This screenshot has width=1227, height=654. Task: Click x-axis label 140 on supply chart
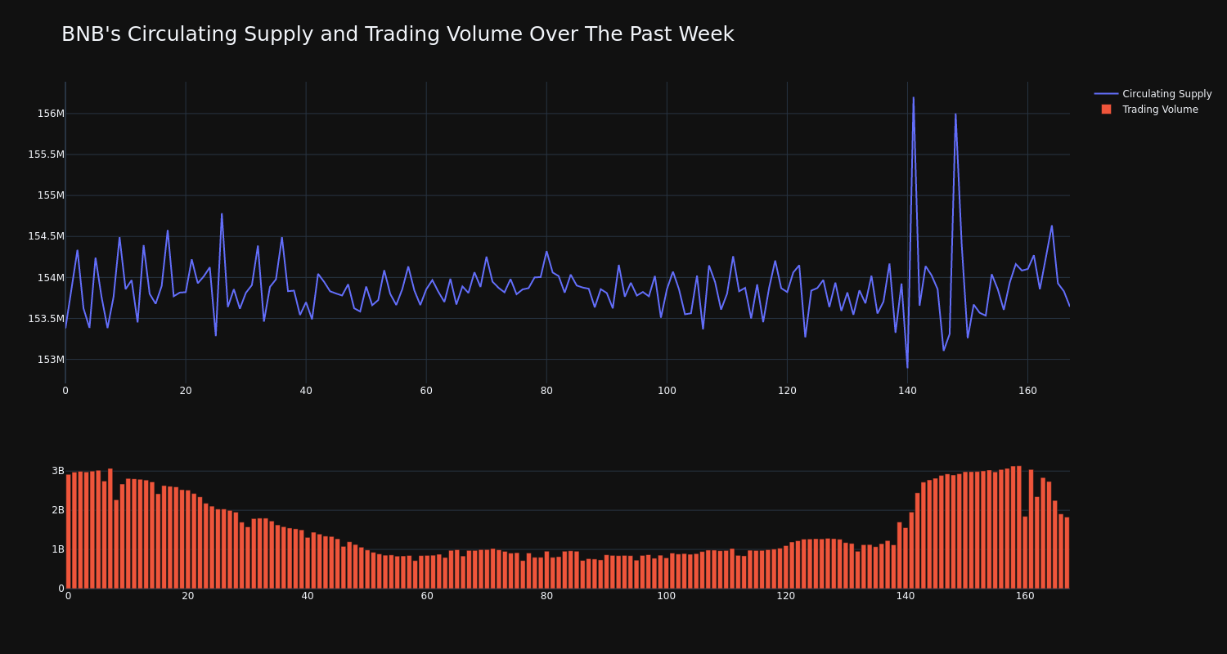(907, 391)
